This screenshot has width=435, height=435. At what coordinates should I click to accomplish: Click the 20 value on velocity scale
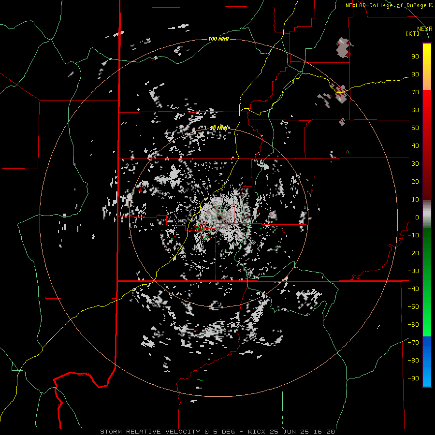[415, 182]
